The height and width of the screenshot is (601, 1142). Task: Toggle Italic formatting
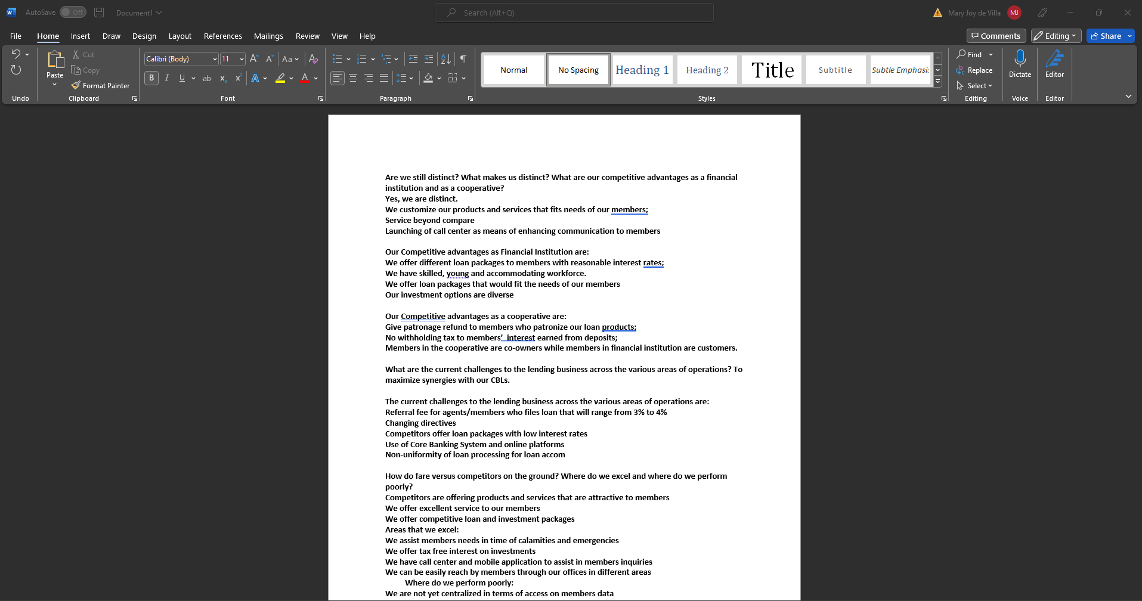(x=167, y=78)
